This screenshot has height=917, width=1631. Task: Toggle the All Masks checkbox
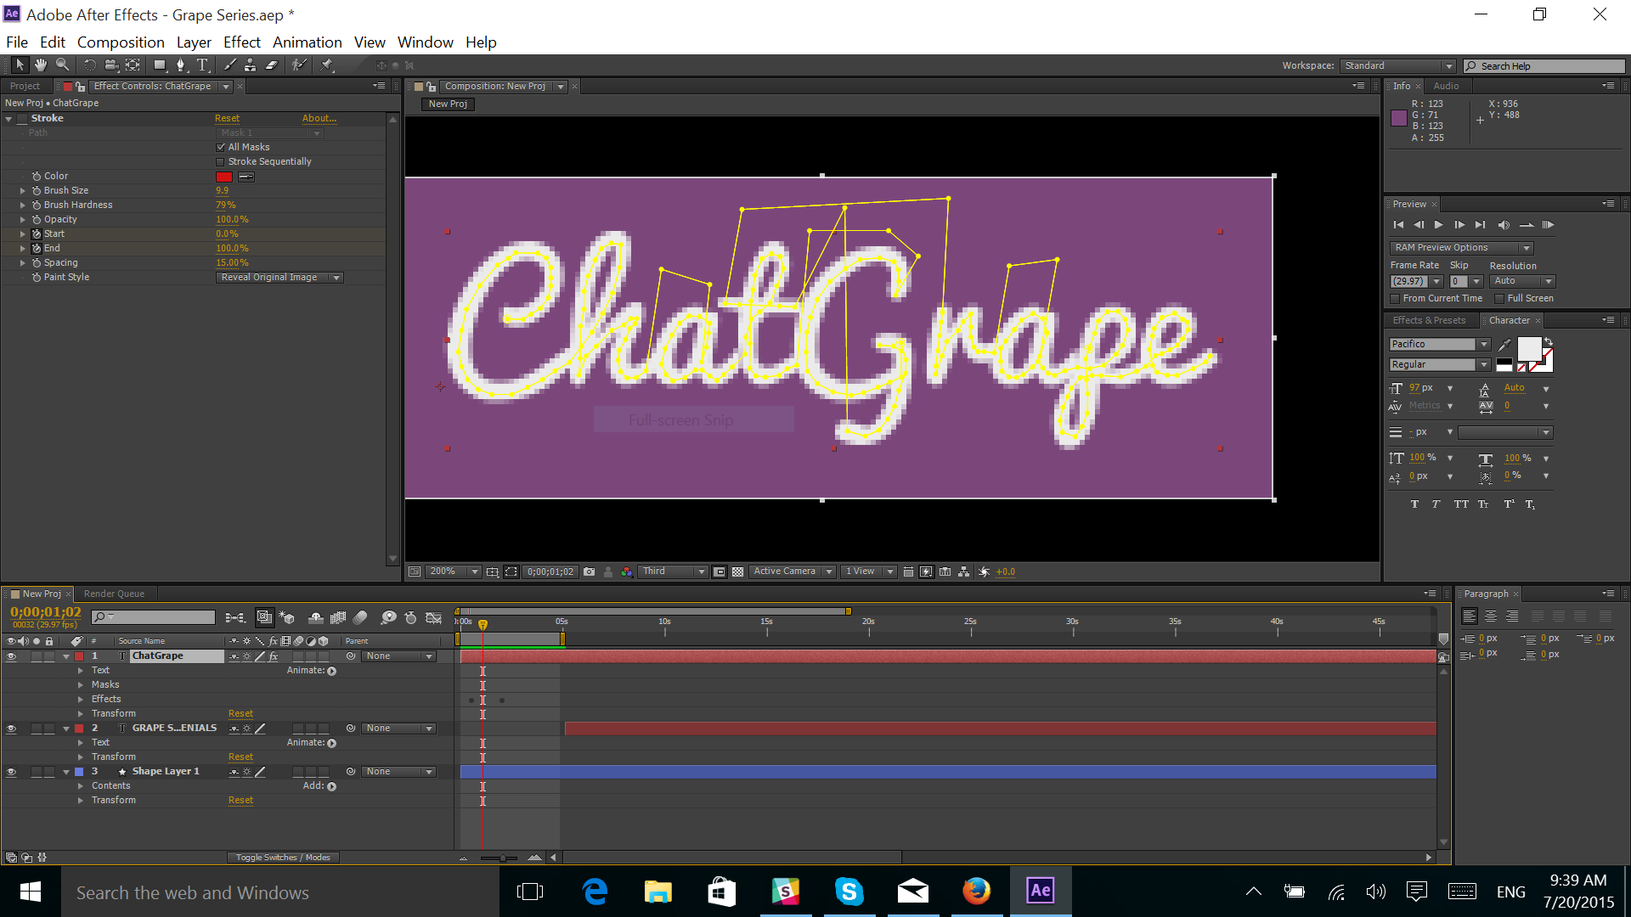pyautogui.click(x=221, y=147)
